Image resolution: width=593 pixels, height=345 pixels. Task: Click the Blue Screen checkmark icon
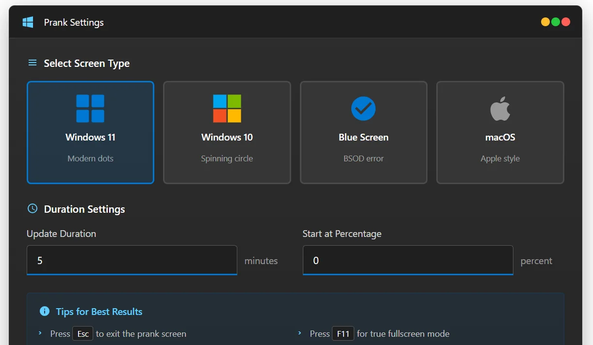pyautogui.click(x=363, y=109)
